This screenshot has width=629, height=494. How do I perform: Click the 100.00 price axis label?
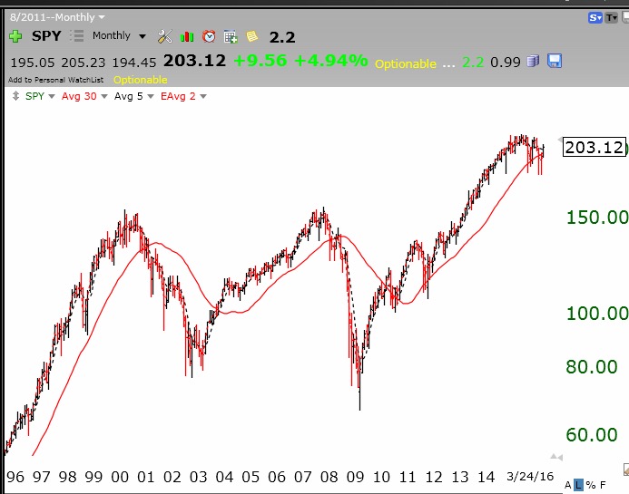[597, 313]
